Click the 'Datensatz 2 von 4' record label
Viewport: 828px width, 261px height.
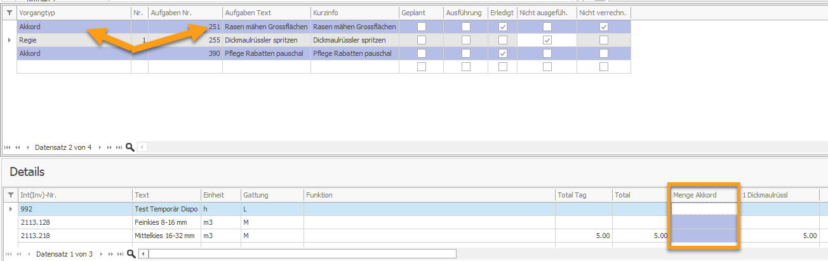pos(63,147)
